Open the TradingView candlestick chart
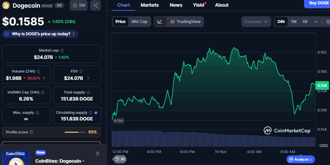The image size is (330, 165). coord(185,22)
